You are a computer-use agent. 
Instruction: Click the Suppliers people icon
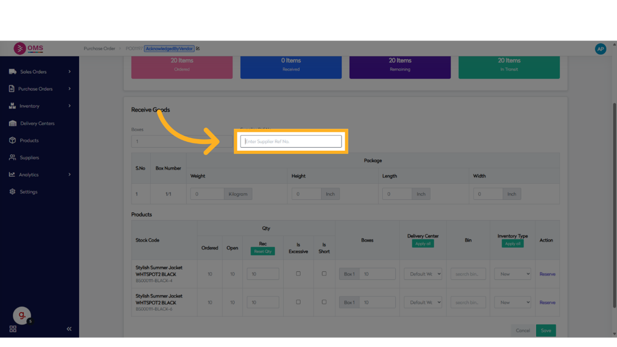click(x=13, y=157)
